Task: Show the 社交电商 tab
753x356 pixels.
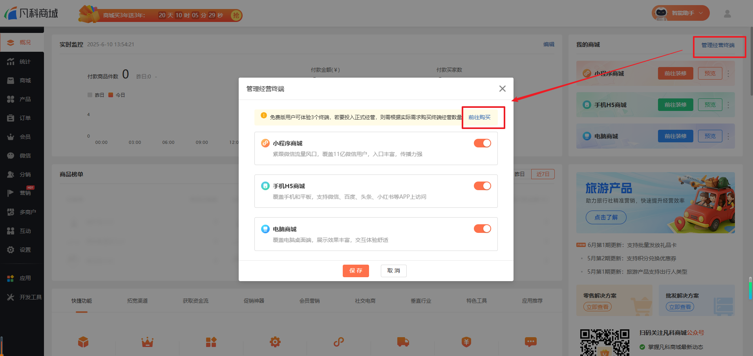Action: pyautogui.click(x=365, y=301)
